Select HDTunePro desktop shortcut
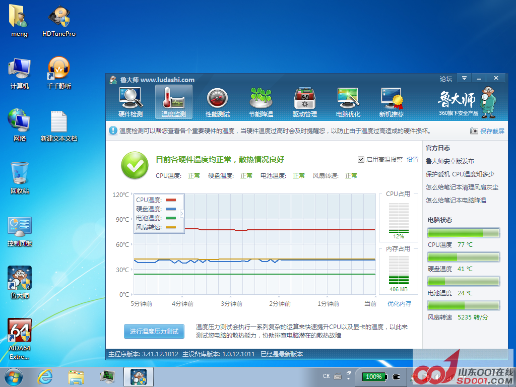 (59, 20)
